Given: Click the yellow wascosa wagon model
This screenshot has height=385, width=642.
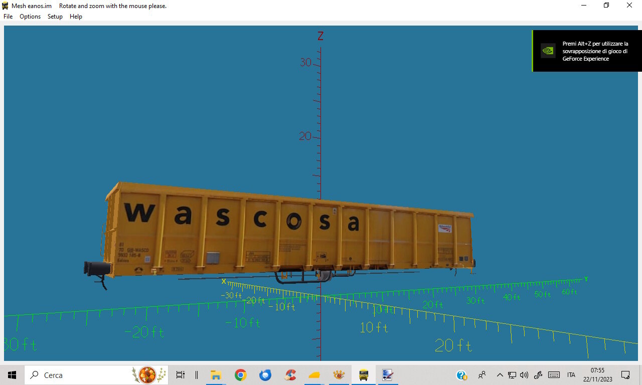Looking at the screenshot, I should click(281, 233).
